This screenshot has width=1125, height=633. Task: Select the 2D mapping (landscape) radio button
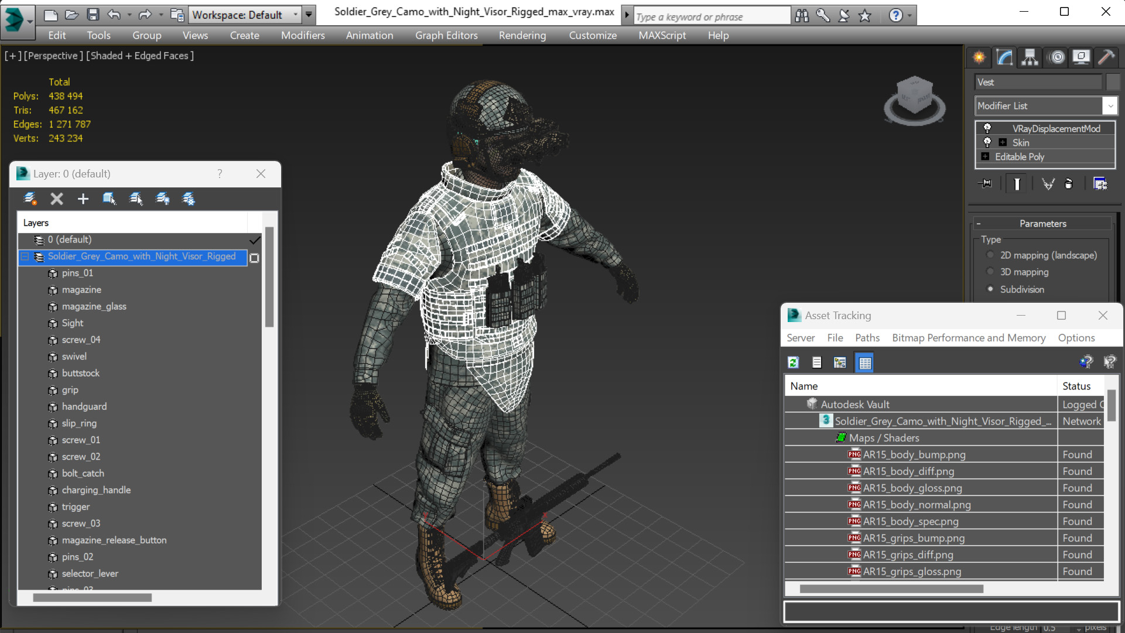click(990, 255)
